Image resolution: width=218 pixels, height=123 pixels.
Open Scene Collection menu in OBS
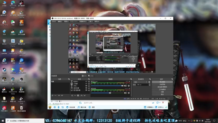pos(83,22)
